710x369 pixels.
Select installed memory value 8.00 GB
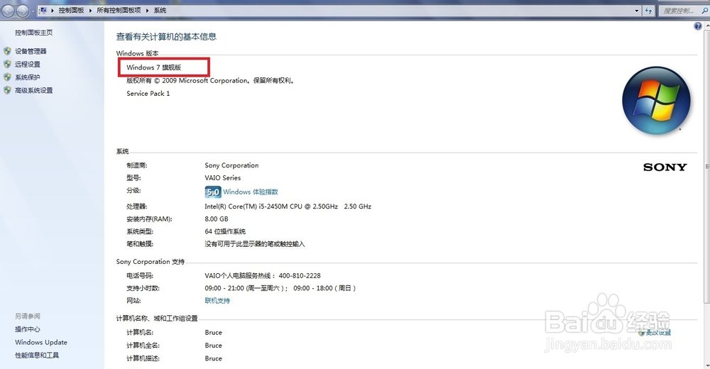coord(217,219)
